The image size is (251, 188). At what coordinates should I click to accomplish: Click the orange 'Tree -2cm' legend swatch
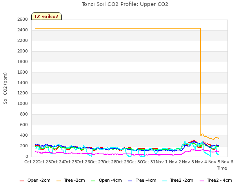pos(58,181)
